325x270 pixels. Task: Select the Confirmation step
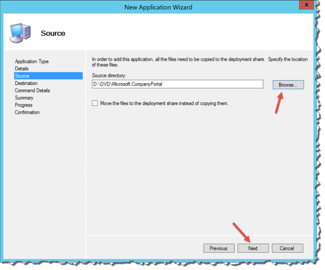pyautogui.click(x=27, y=112)
